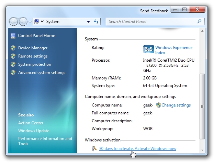
Task: Click the shield icon next to Device Manager
Action: (13, 48)
